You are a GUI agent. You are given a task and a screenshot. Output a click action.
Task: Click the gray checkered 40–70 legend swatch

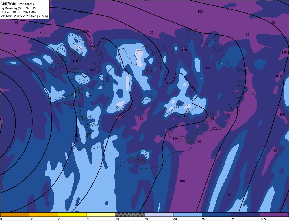[x=130, y=215]
